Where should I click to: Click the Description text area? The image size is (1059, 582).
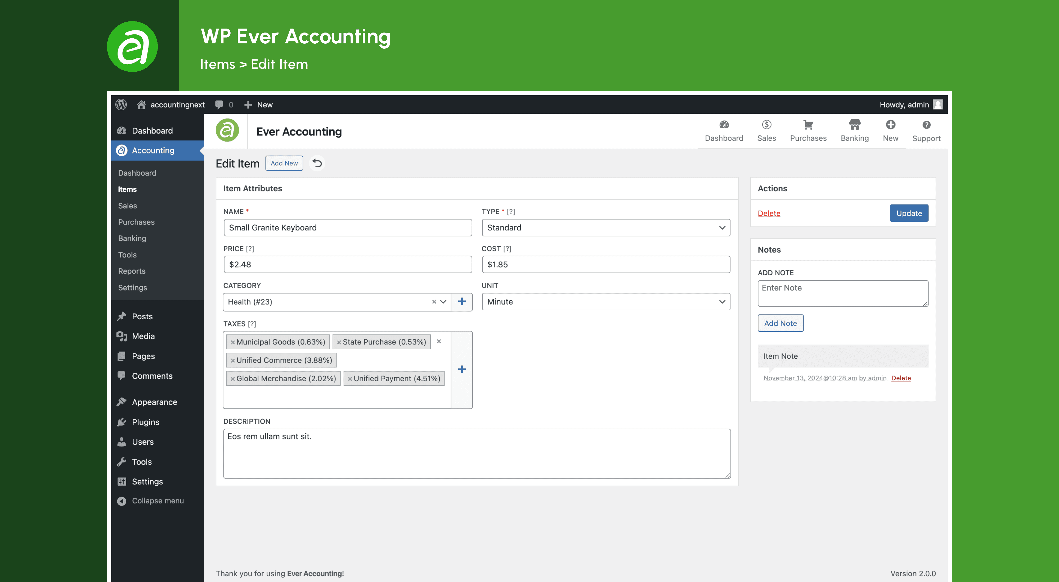[x=477, y=454]
